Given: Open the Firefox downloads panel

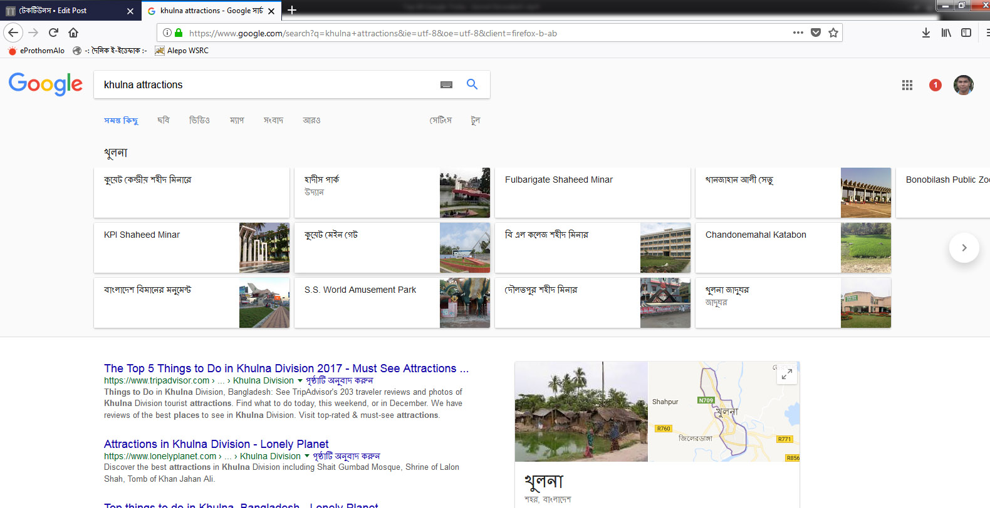Looking at the screenshot, I should [x=925, y=33].
